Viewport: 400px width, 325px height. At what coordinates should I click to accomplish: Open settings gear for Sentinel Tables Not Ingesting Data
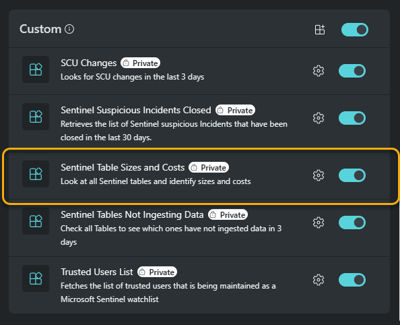click(319, 223)
